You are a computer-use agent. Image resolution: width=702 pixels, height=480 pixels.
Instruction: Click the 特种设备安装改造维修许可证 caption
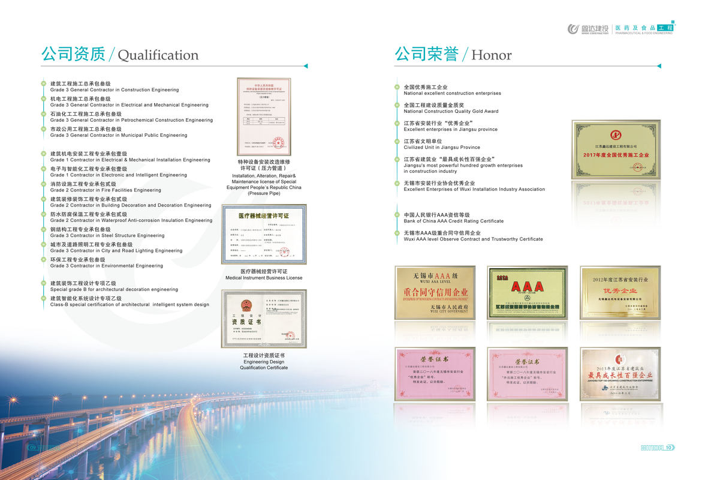point(264,165)
